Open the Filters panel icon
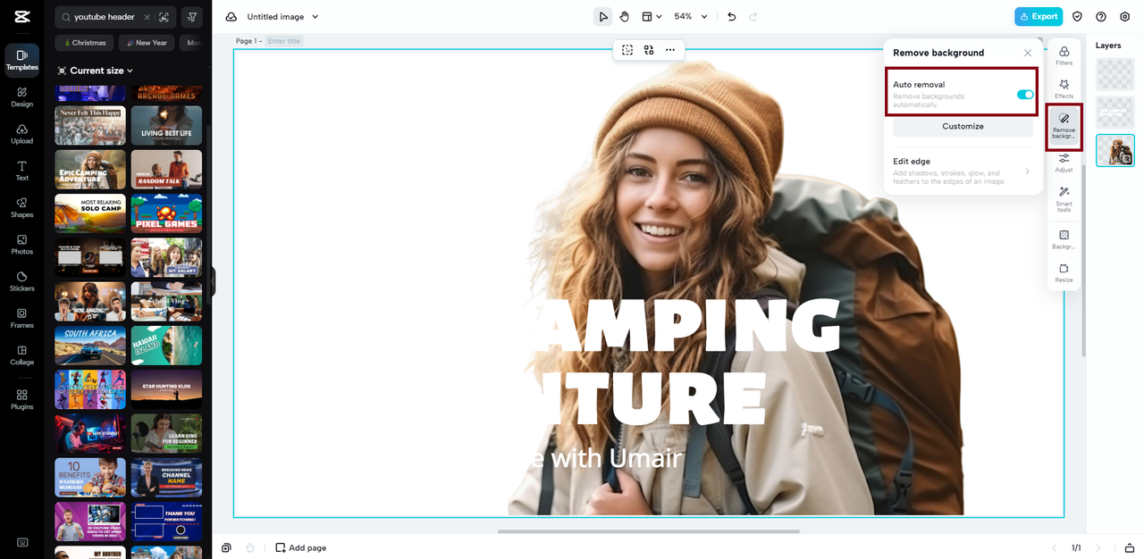 click(x=1064, y=55)
